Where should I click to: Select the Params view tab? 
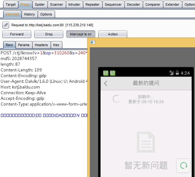pos(24,45)
